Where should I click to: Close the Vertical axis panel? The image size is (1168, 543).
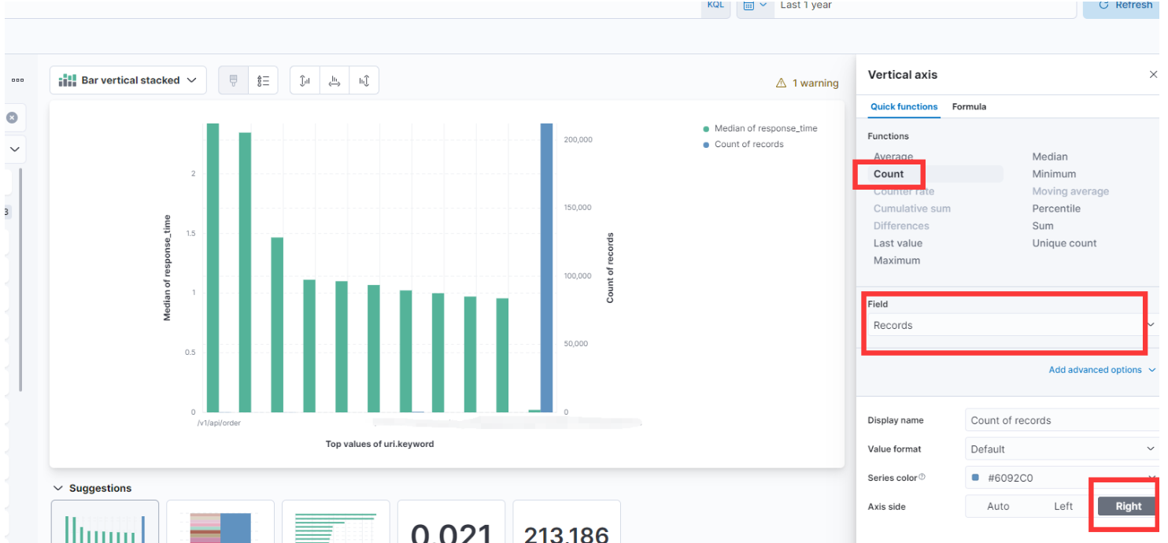click(1153, 75)
